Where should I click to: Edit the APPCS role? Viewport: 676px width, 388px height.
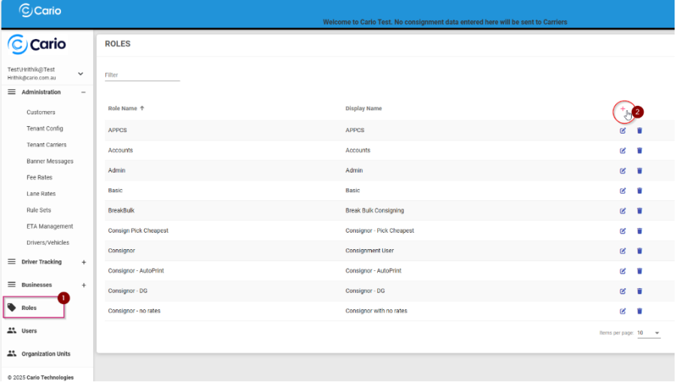click(x=623, y=131)
